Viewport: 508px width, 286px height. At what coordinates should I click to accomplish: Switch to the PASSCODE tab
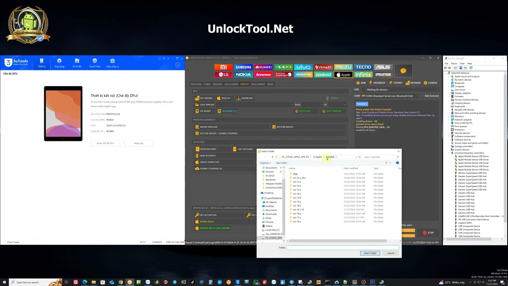pyautogui.click(x=217, y=84)
